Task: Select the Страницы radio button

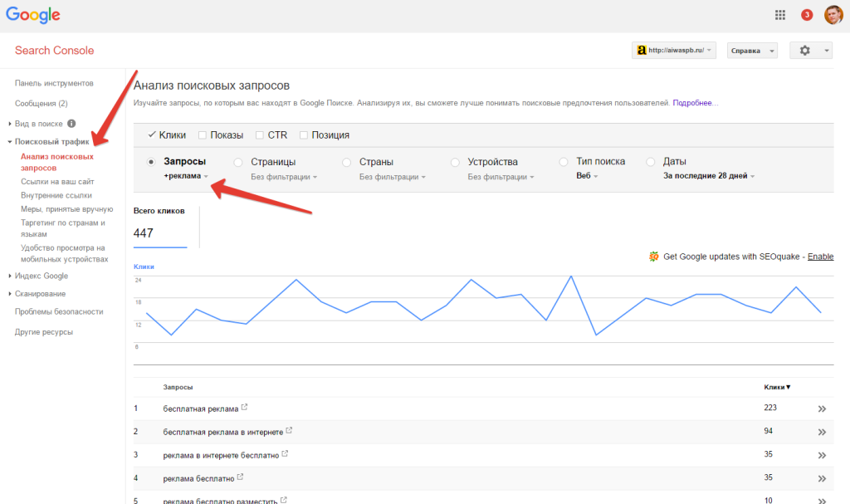Action: pyautogui.click(x=238, y=162)
